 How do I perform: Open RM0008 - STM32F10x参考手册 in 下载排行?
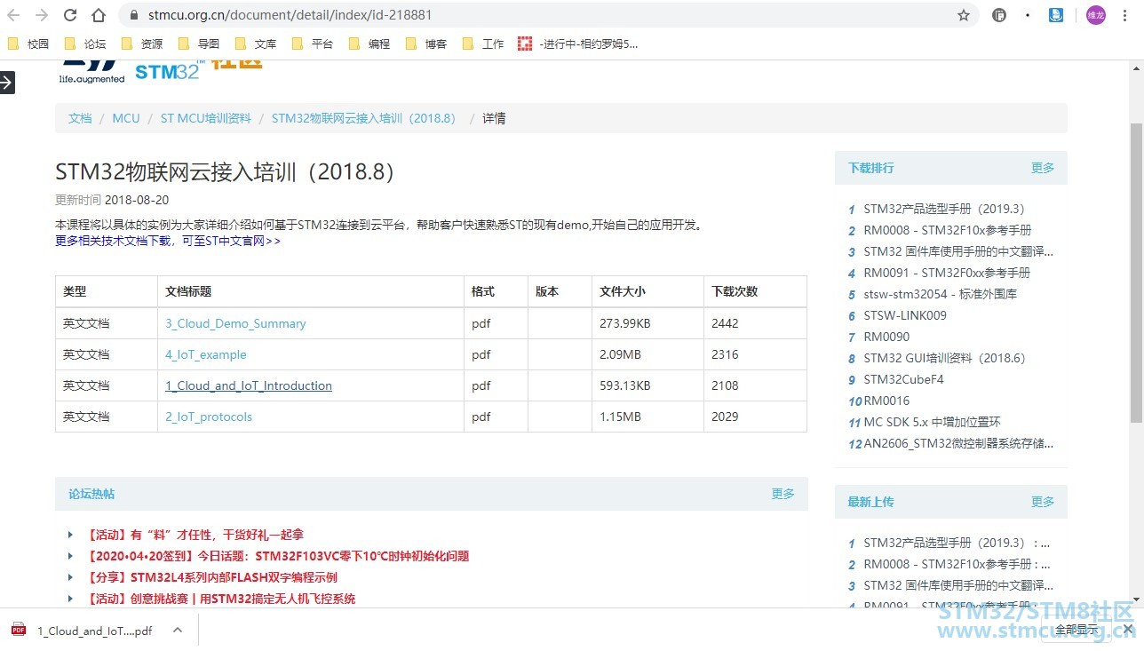click(948, 231)
